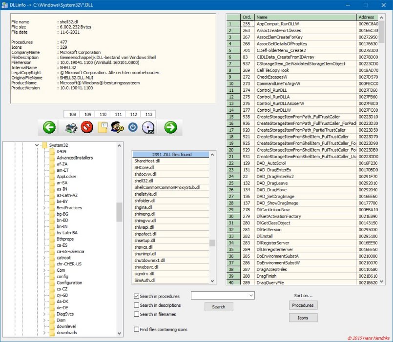Select shell32.dll in file list

[171, 181]
